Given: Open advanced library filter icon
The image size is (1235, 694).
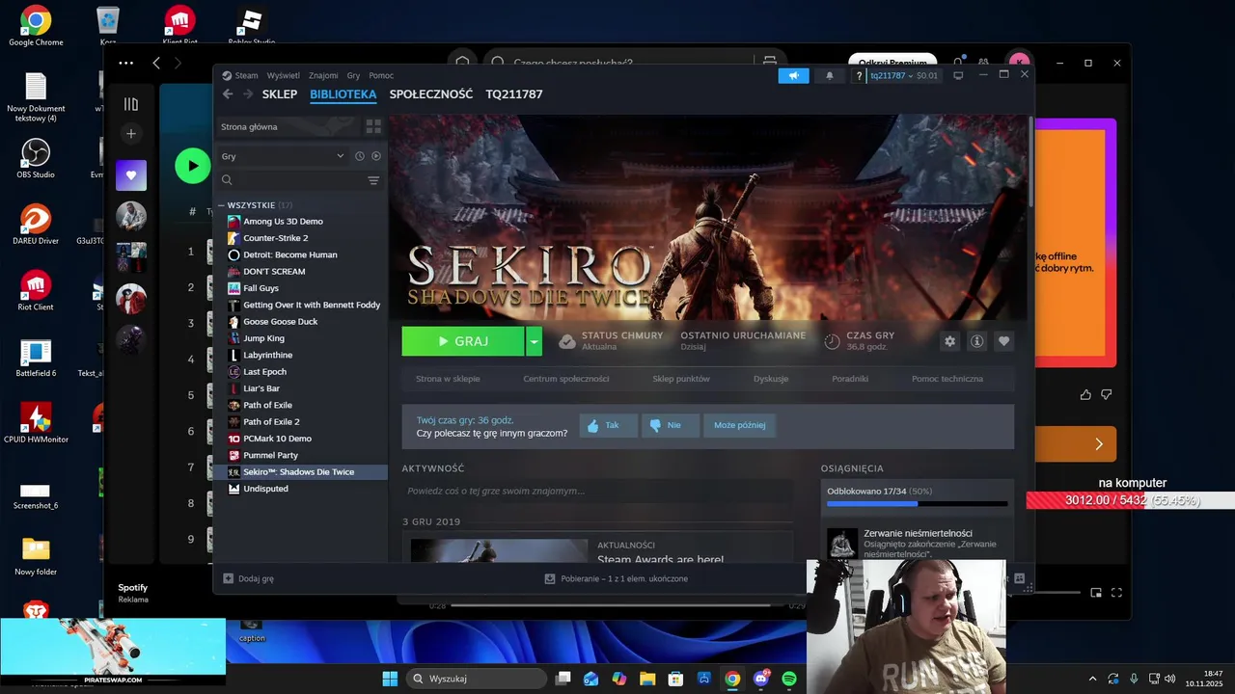Looking at the screenshot, I should tap(373, 180).
